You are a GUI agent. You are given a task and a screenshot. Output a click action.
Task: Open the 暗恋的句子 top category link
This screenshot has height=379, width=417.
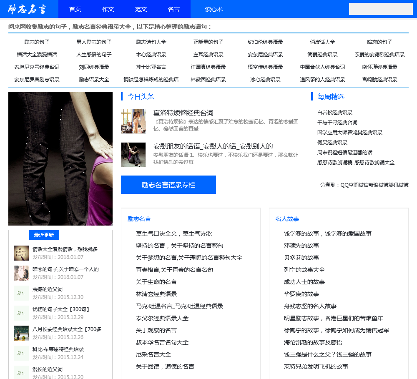379,42
